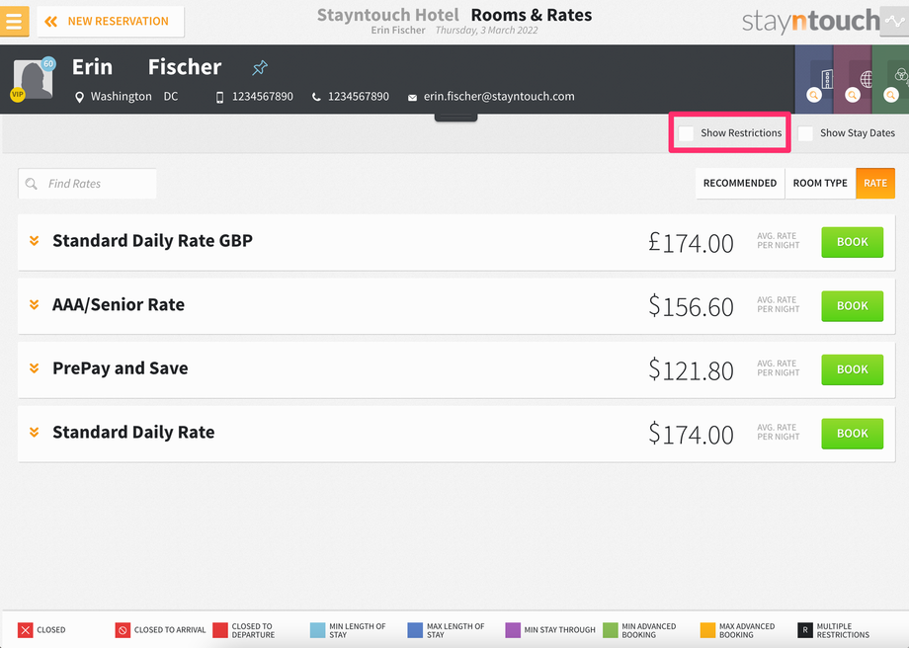Screen dimensions: 909x648
Task: Click guest first name Erin
Action: 92,67
